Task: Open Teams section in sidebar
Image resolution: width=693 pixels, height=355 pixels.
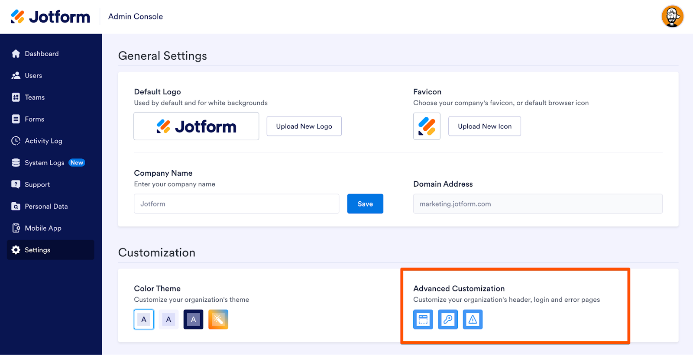Action: tap(35, 97)
